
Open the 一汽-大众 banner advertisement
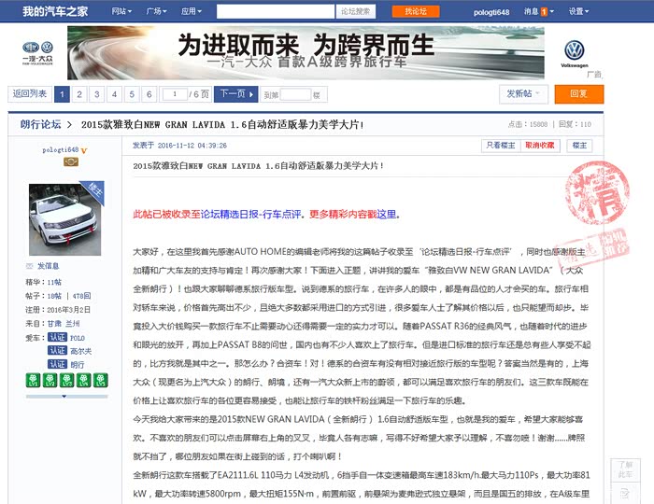[306, 52]
